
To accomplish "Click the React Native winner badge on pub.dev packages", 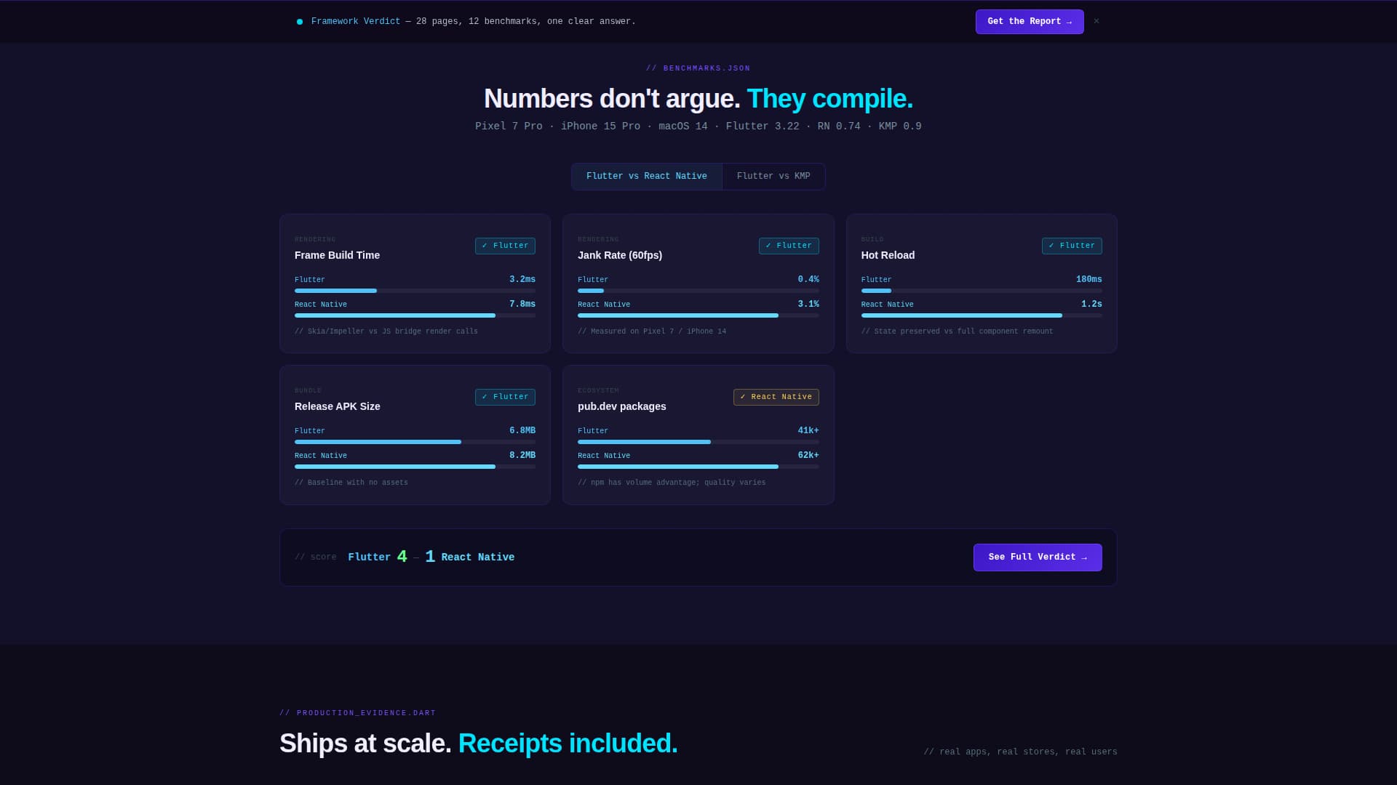I will [x=776, y=397].
